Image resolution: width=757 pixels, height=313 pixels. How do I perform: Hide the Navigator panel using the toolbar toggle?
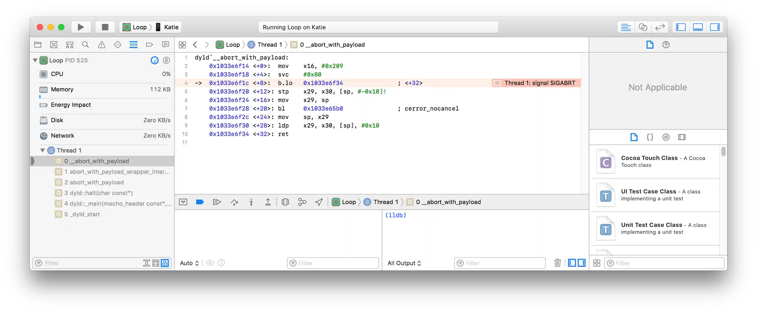(681, 27)
